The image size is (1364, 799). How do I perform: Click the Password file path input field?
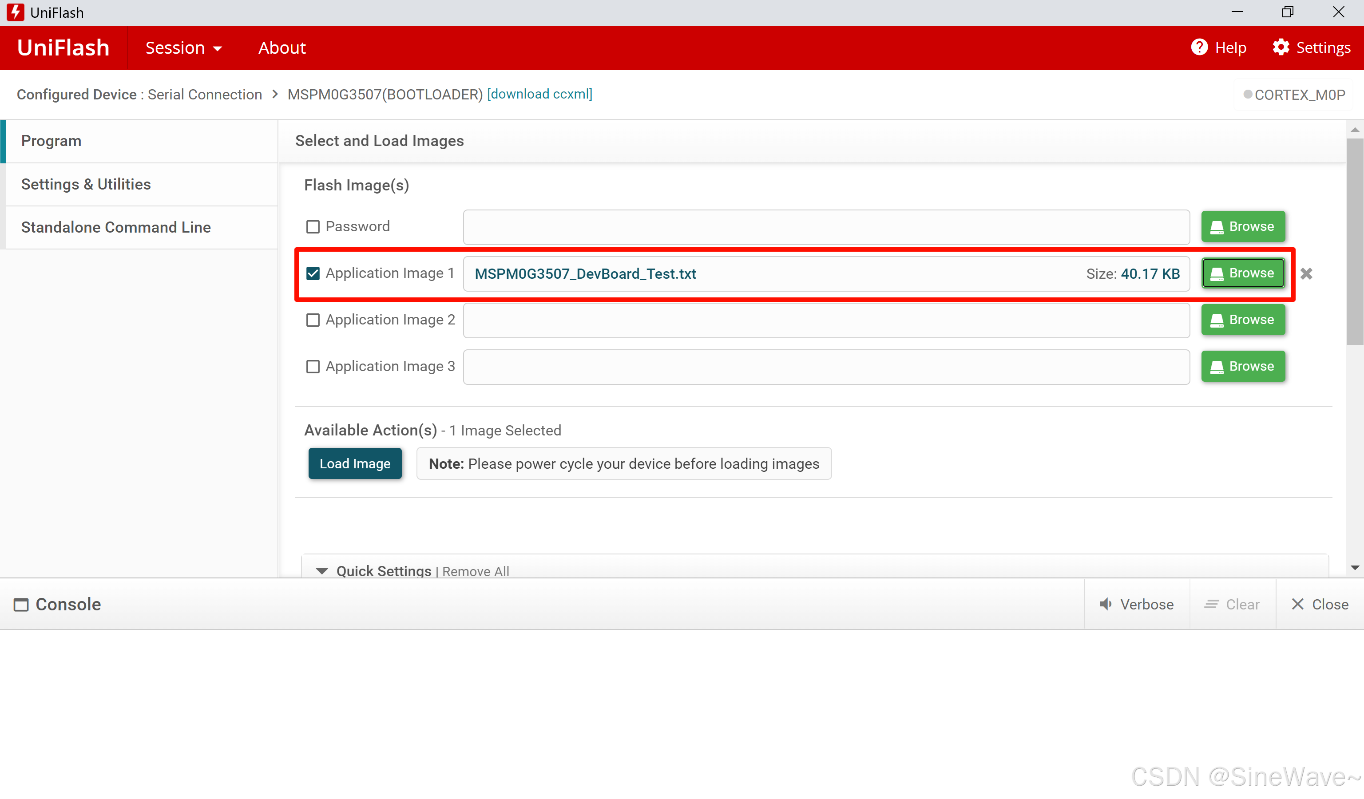tap(826, 227)
